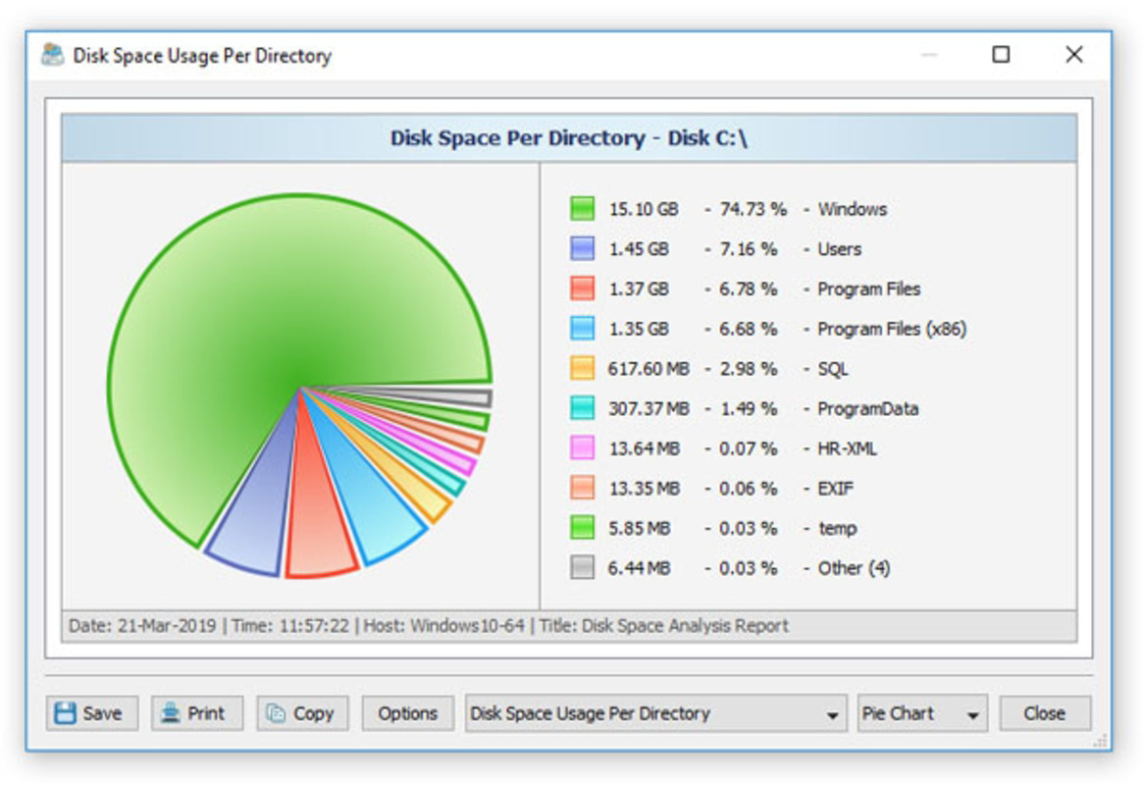Click the 'EXIF' legend label
Screen dimensions: 1143x785
tap(835, 489)
